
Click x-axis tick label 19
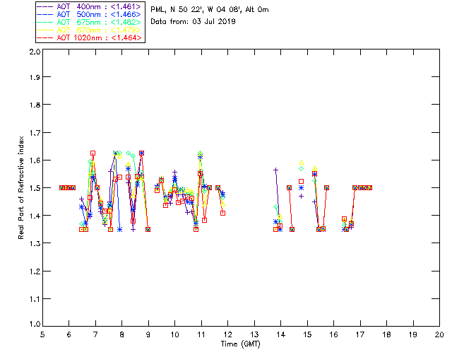point(413,334)
